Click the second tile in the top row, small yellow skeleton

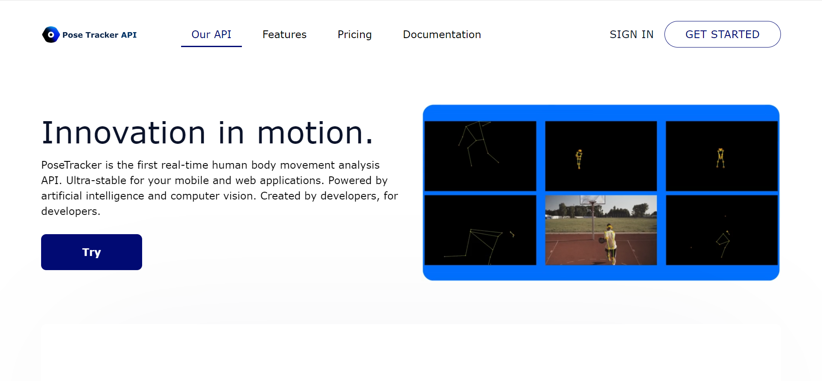pos(601,156)
